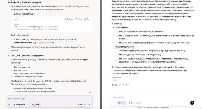This screenshot has width=202, height=109.
Task: Regenerate the ChatGPT response
Action: pos(127,85)
